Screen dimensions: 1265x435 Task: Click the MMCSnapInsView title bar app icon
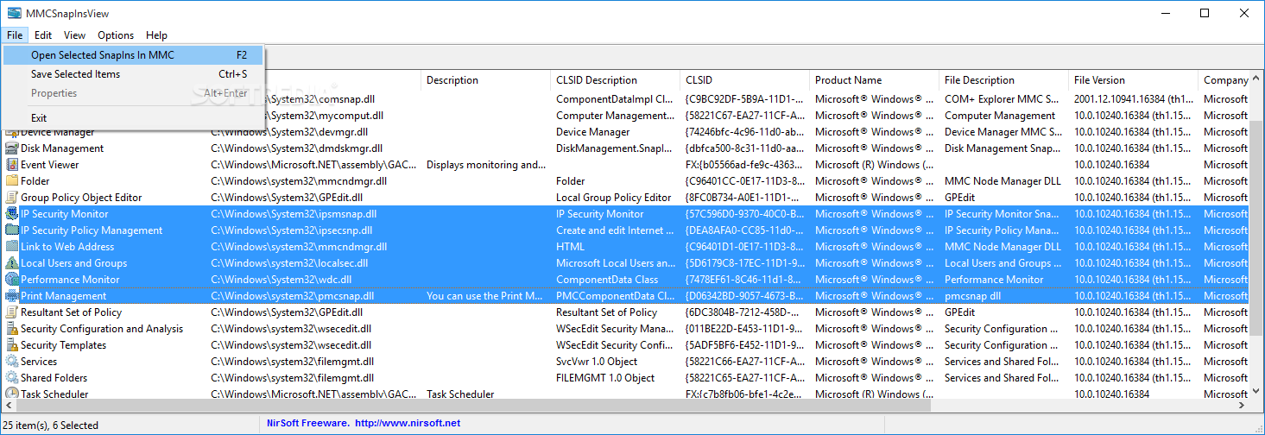click(x=15, y=13)
